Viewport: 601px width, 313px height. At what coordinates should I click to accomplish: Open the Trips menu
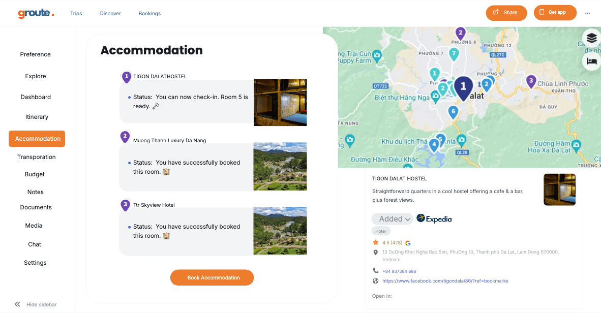[76, 14]
